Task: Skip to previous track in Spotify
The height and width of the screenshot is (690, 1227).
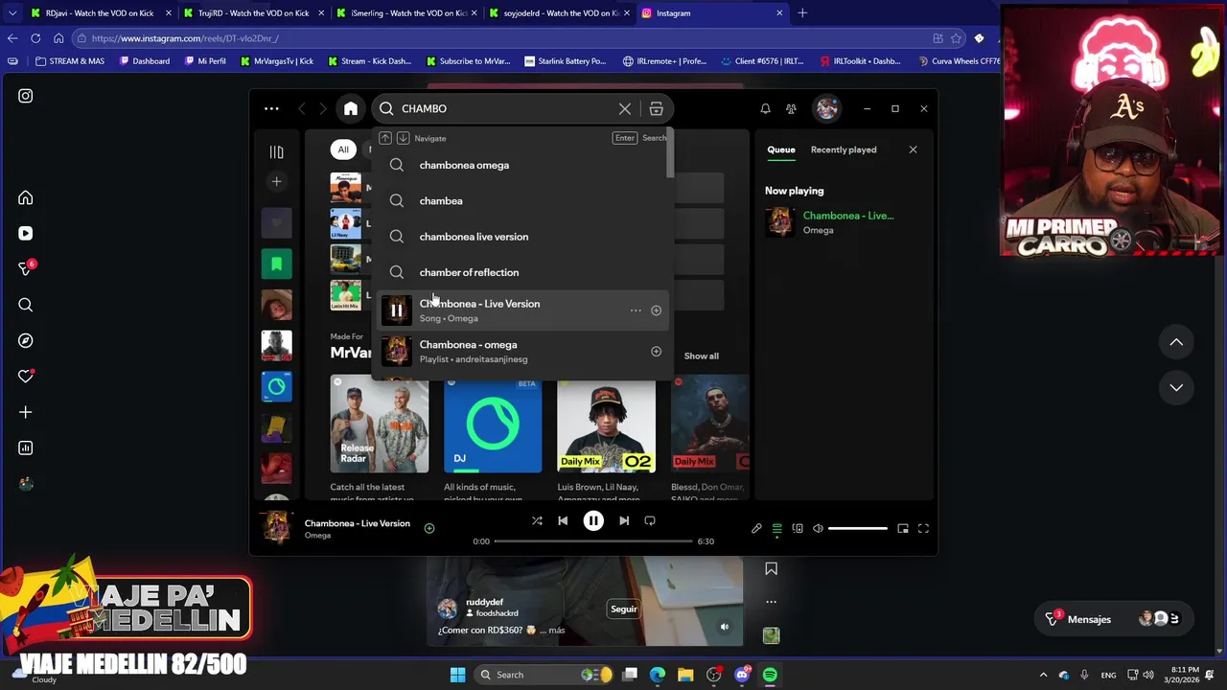Action: (x=563, y=520)
